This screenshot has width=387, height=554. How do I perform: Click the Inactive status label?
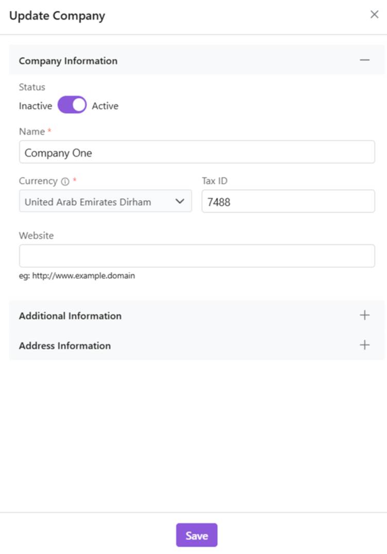36,106
